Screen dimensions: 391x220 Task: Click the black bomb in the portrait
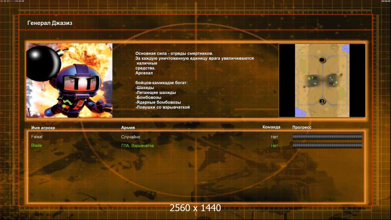pyautogui.click(x=43, y=63)
